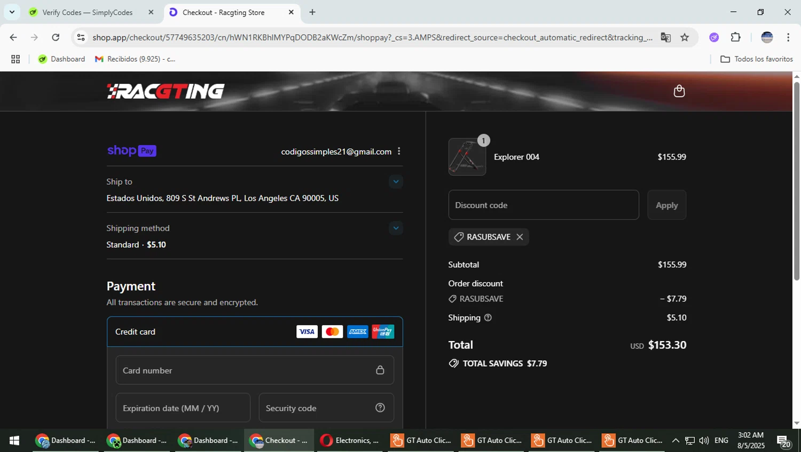Open the Chrome profile avatar
Screen dimensions: 801x452
click(x=767, y=37)
